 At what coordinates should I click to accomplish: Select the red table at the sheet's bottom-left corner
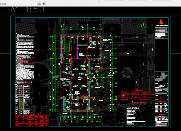[x=32, y=120]
